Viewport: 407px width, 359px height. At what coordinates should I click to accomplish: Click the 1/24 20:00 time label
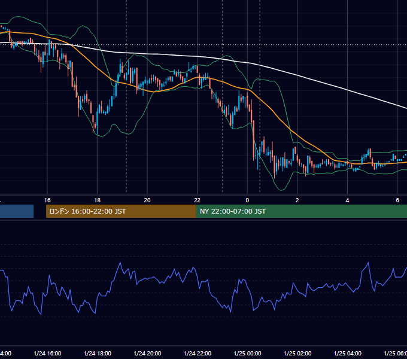pyautogui.click(x=147, y=353)
